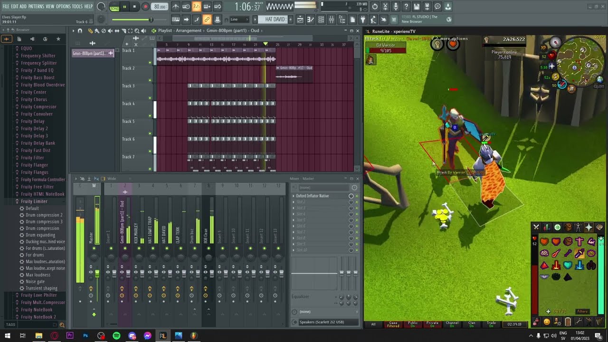Toggle the orange link/multilink icon
The height and width of the screenshot is (342, 608).
tap(207, 19)
